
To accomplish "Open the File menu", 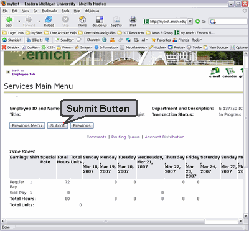I will [x=5, y=11].
